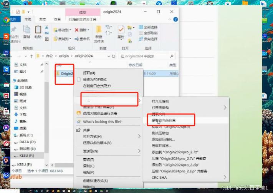The width and height of the screenshot is (273, 193).
Task: Click the Paste shortcut icon in clipboard group
Action: point(47,39)
